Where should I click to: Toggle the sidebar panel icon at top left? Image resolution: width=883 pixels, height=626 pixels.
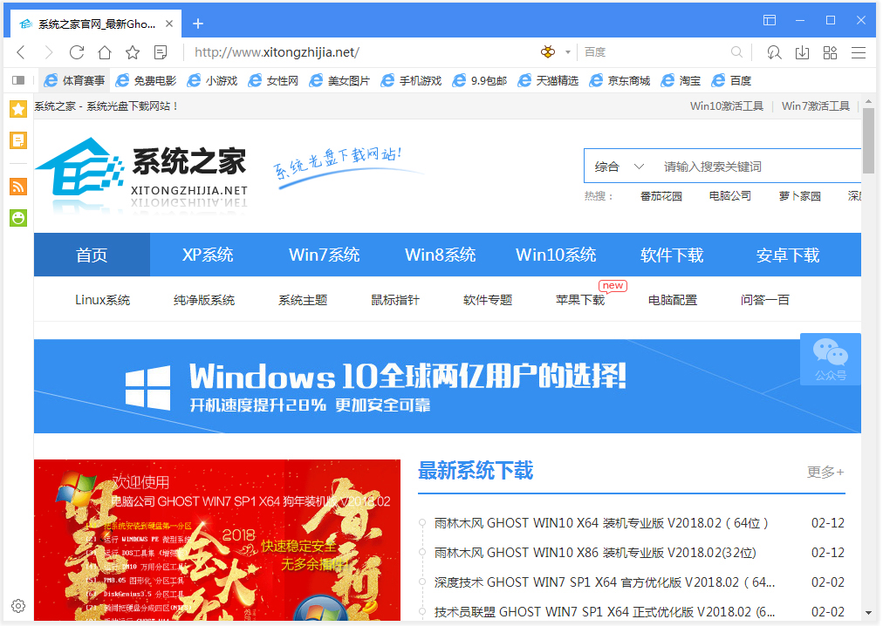pos(18,80)
